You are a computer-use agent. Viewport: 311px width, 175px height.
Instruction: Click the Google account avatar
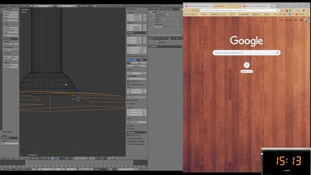coord(306,20)
